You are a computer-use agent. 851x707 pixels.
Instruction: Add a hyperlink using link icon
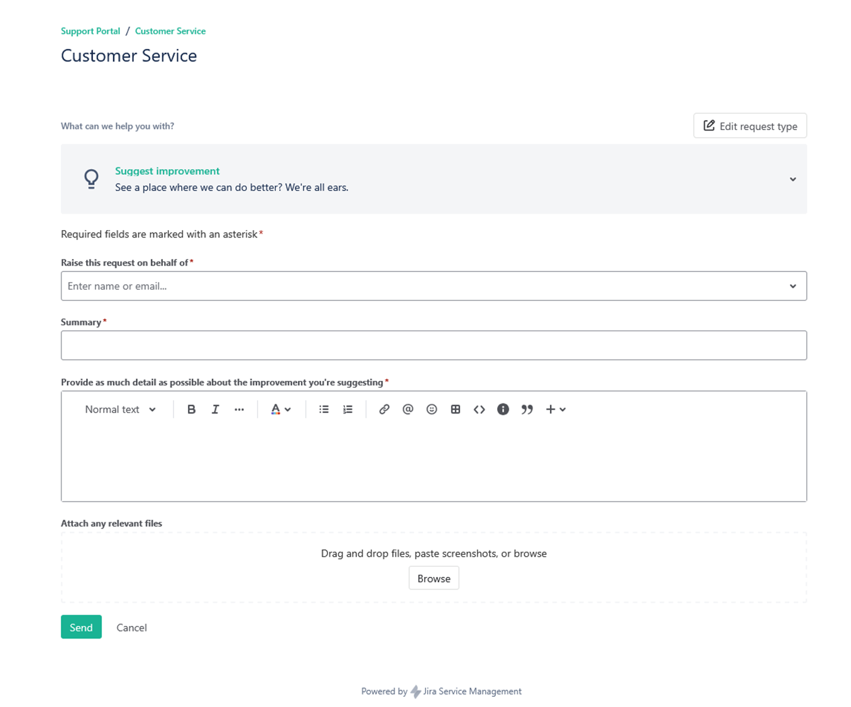pyautogui.click(x=384, y=409)
